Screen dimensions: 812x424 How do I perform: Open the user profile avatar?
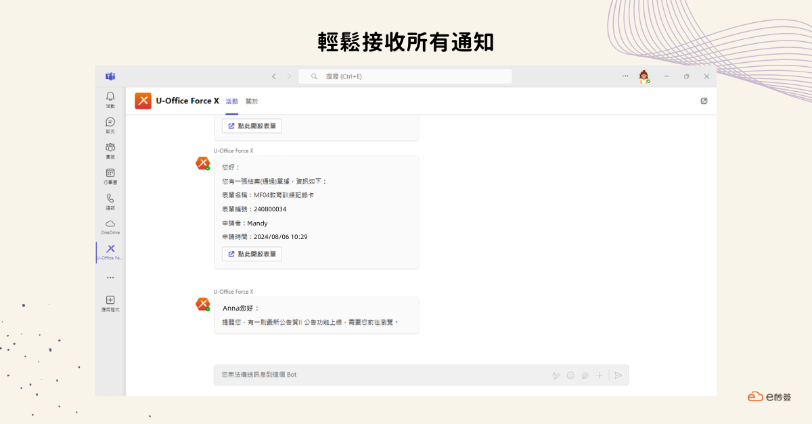coord(644,76)
